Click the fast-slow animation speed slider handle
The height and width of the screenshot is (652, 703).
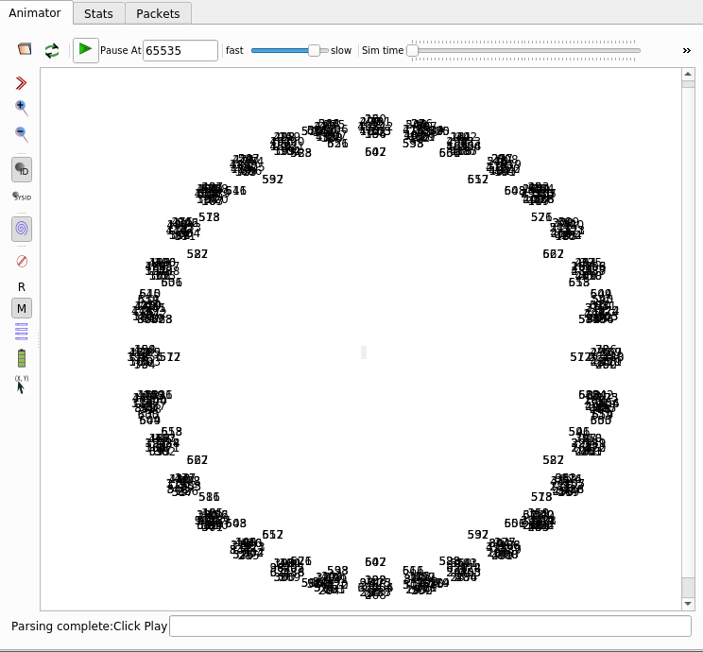(x=314, y=51)
